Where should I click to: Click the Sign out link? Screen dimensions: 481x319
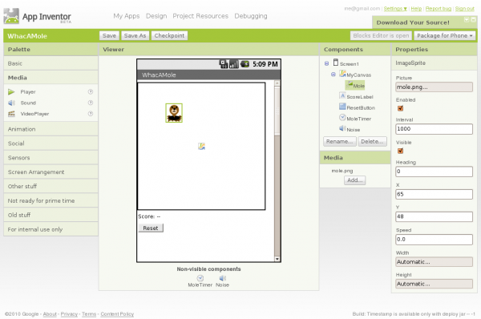465,9
